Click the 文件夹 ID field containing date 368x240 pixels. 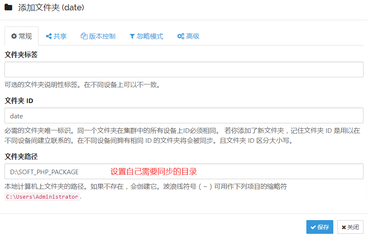click(x=184, y=116)
